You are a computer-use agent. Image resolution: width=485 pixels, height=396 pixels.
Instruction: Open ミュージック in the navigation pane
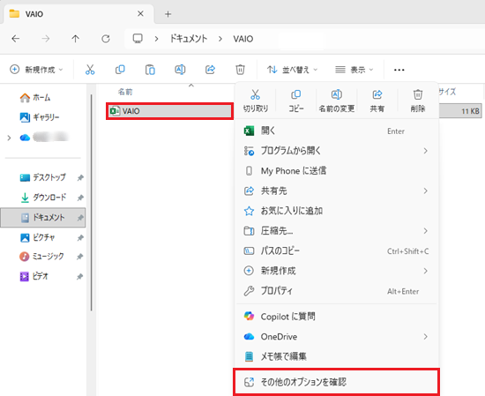[x=41, y=257]
